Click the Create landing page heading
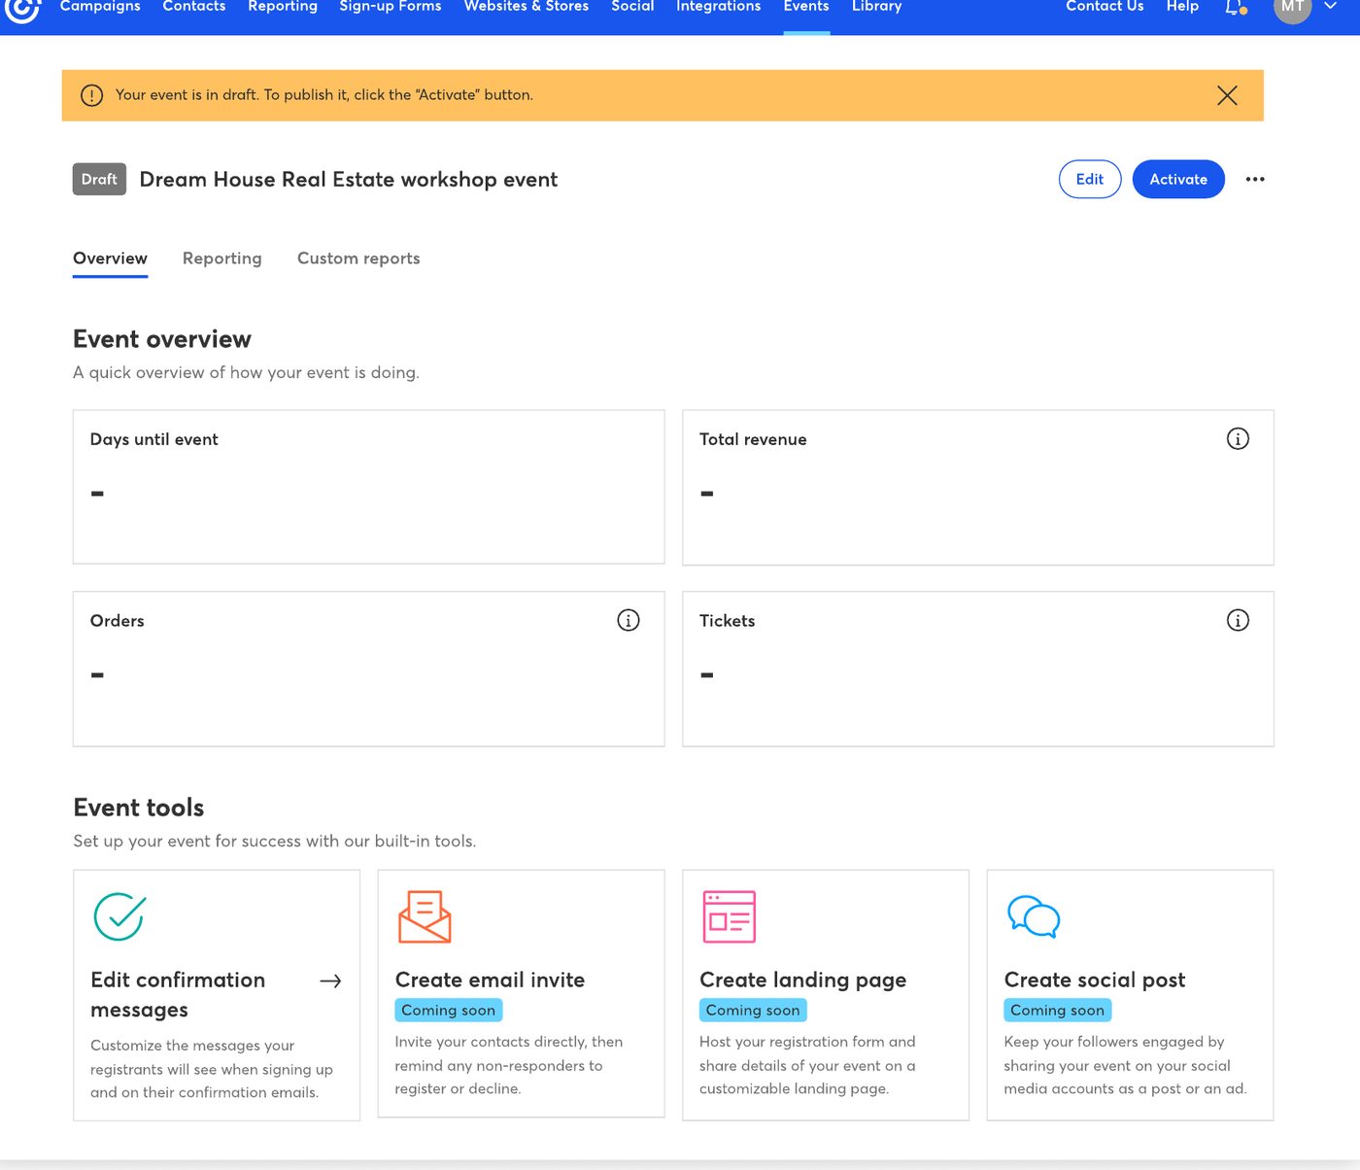 (802, 980)
